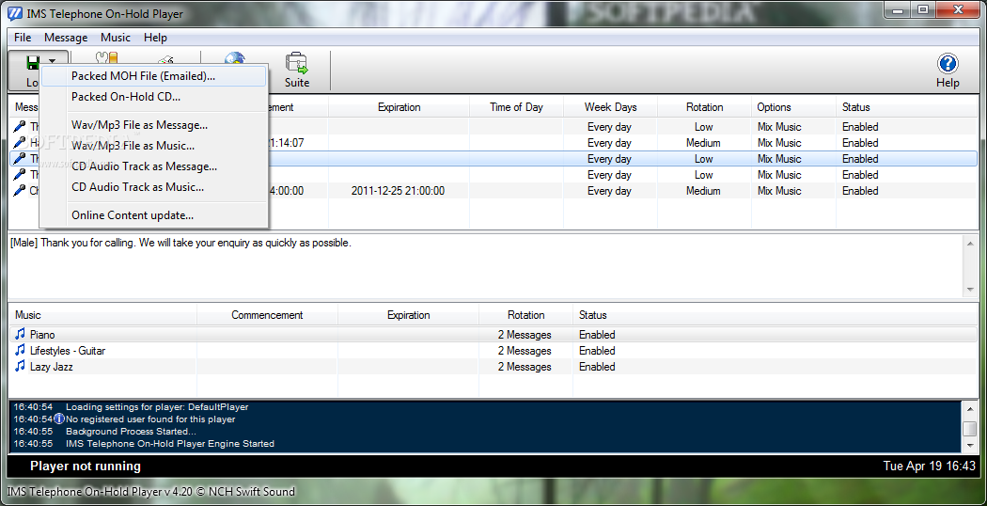Choose Packed MOH File (Emailed)...
This screenshot has height=506, width=987.
(153, 76)
